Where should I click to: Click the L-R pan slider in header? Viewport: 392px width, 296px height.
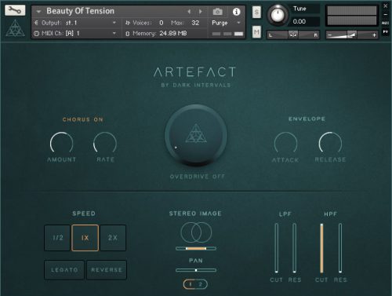coord(293,35)
